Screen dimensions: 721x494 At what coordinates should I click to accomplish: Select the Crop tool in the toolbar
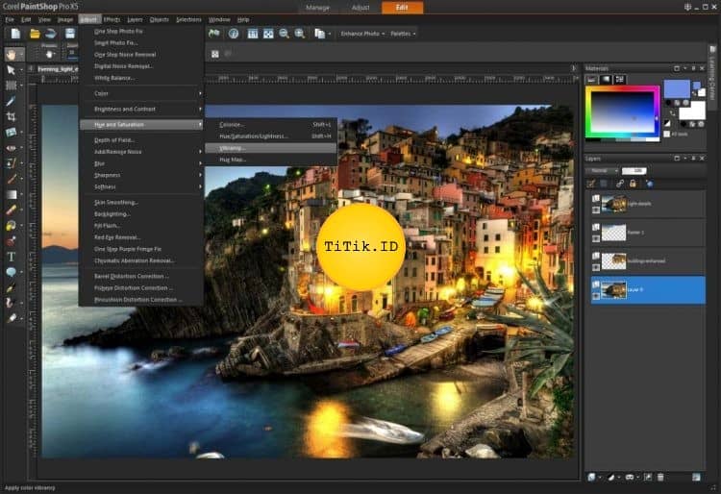tap(12, 117)
